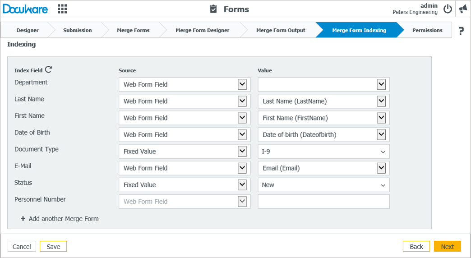Click plus icon to add another Merge Form

click(x=23, y=219)
